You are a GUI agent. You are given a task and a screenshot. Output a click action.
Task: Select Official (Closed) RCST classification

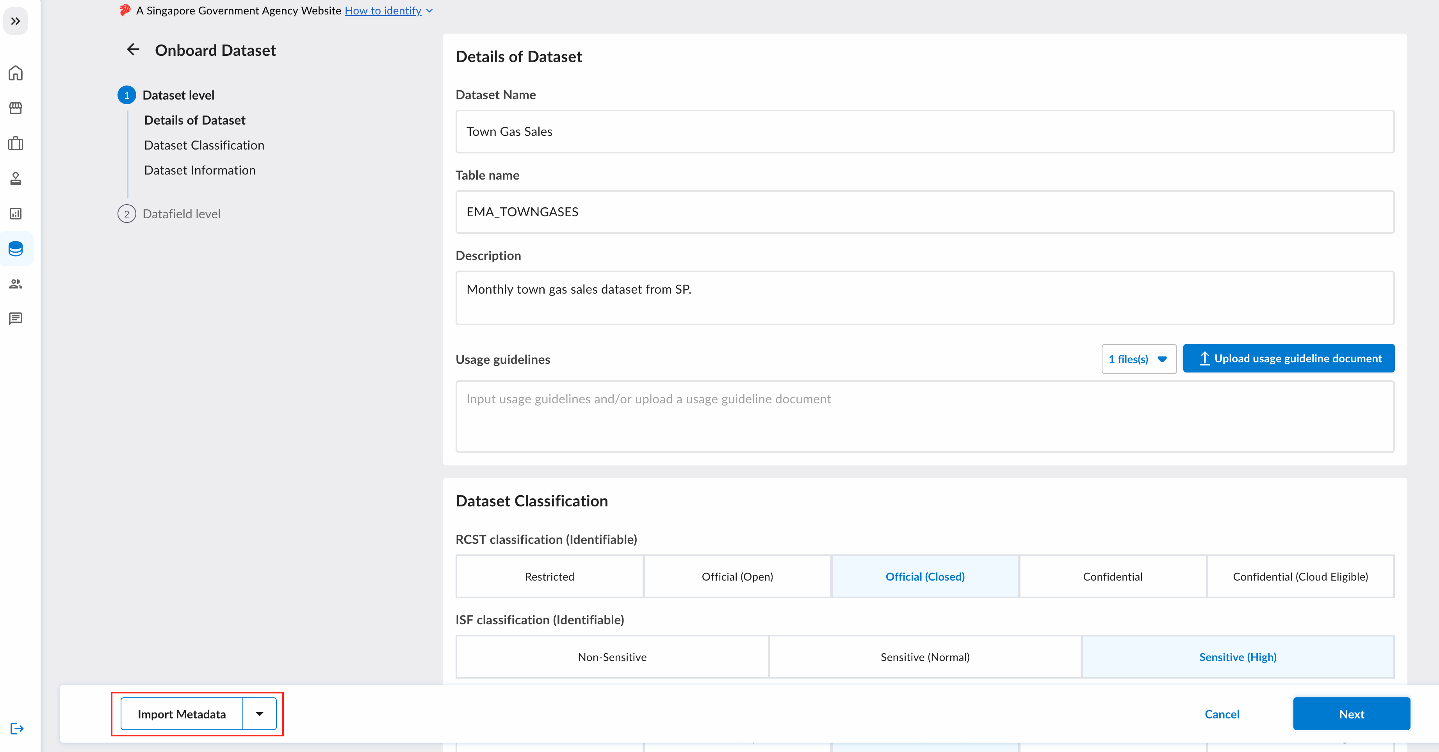pyautogui.click(x=925, y=577)
